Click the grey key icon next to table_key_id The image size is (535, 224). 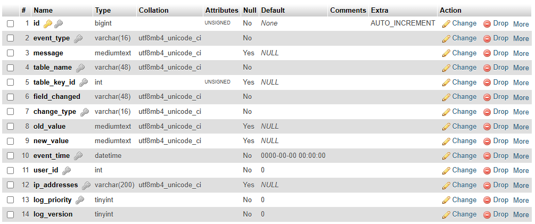point(84,82)
